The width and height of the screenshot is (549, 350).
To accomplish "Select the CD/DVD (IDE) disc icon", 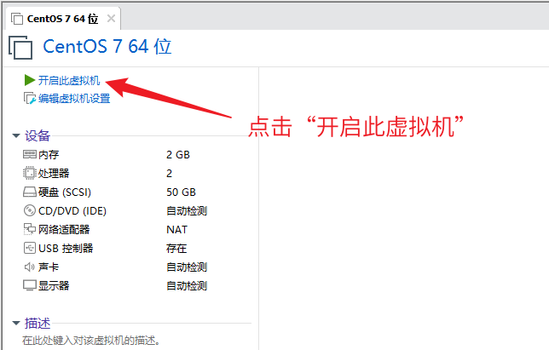I will coord(30,210).
